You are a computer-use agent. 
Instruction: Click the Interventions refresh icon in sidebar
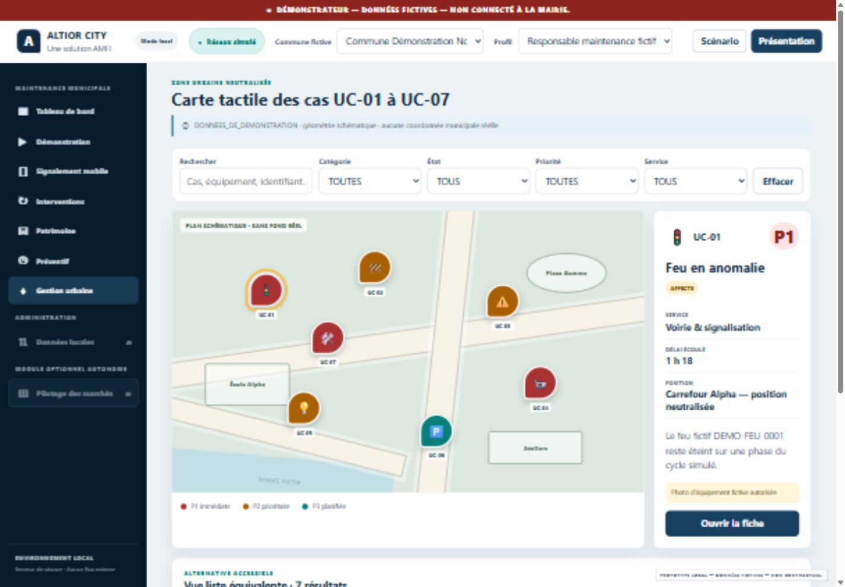(x=23, y=201)
